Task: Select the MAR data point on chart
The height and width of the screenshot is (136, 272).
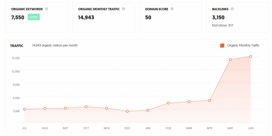Action: (x=189, y=102)
